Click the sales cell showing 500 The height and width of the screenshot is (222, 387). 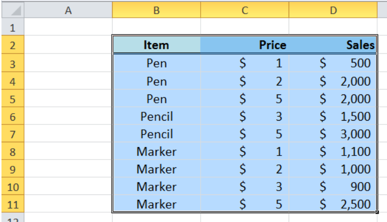click(x=333, y=63)
